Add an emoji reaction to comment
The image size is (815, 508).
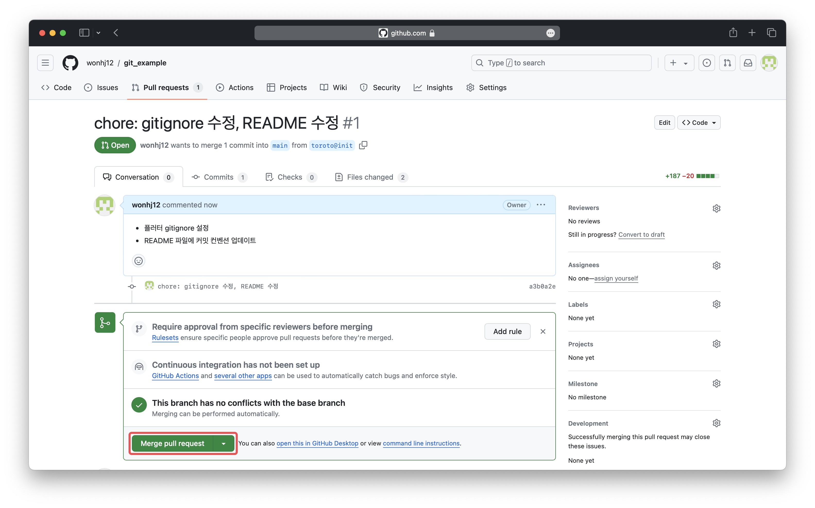click(x=139, y=261)
